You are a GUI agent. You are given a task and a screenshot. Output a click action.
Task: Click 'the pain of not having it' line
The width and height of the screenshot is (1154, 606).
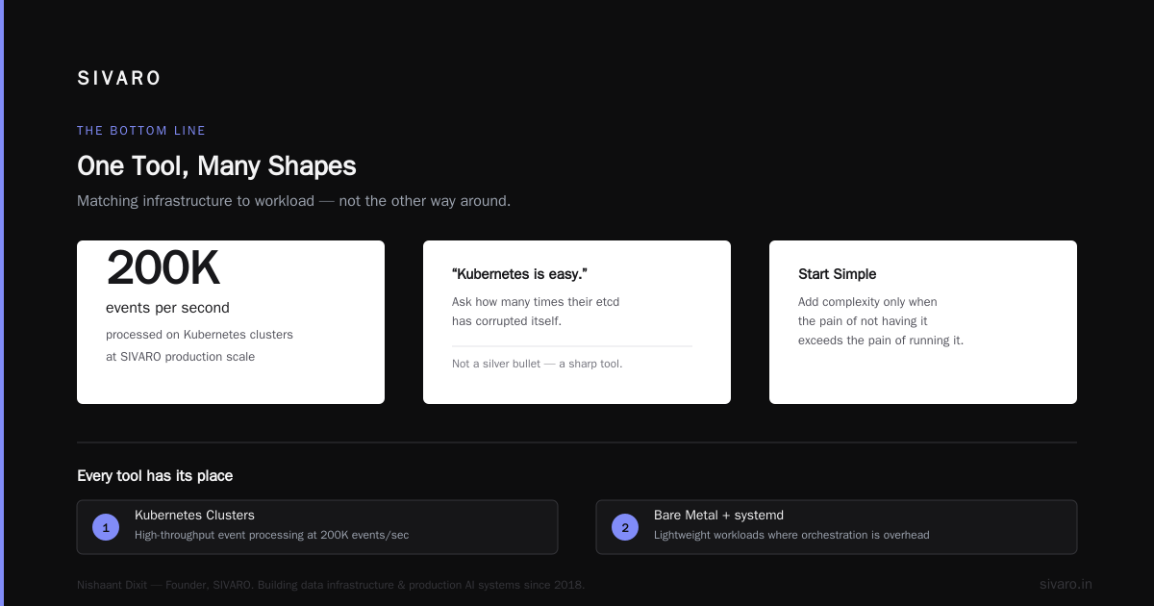click(863, 321)
